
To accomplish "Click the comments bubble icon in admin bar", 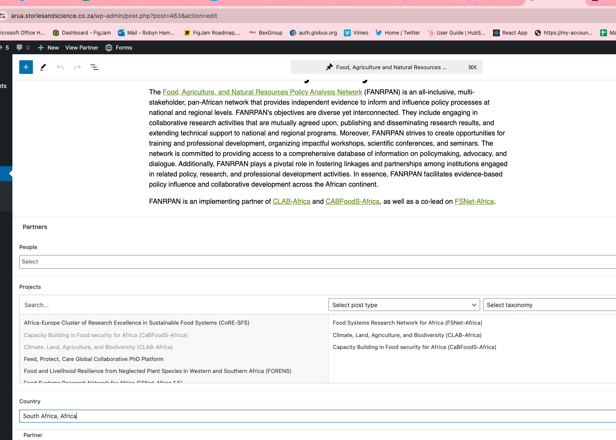I will (20, 47).
